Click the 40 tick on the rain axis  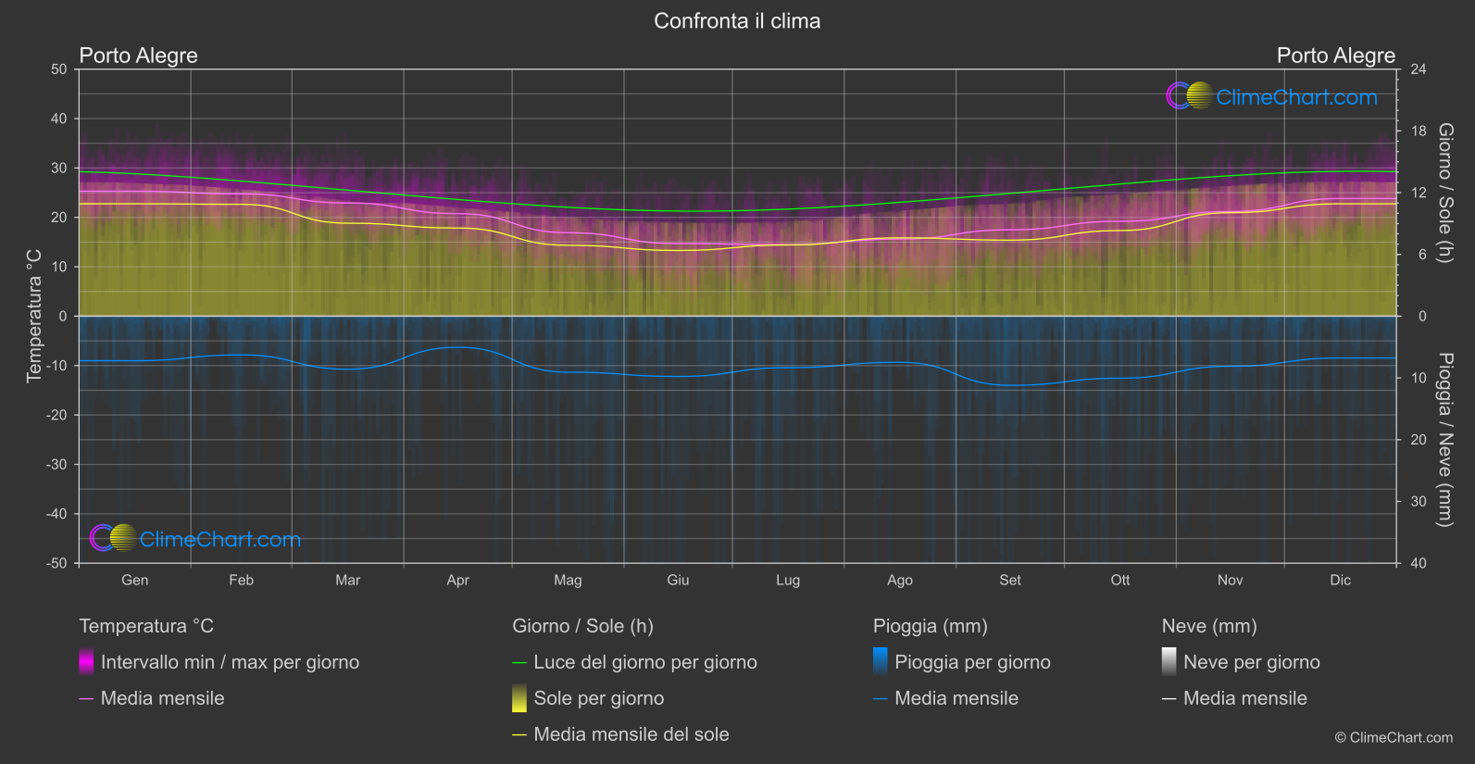1418,563
